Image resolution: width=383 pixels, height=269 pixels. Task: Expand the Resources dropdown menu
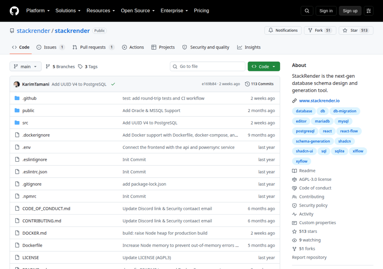[101, 11]
